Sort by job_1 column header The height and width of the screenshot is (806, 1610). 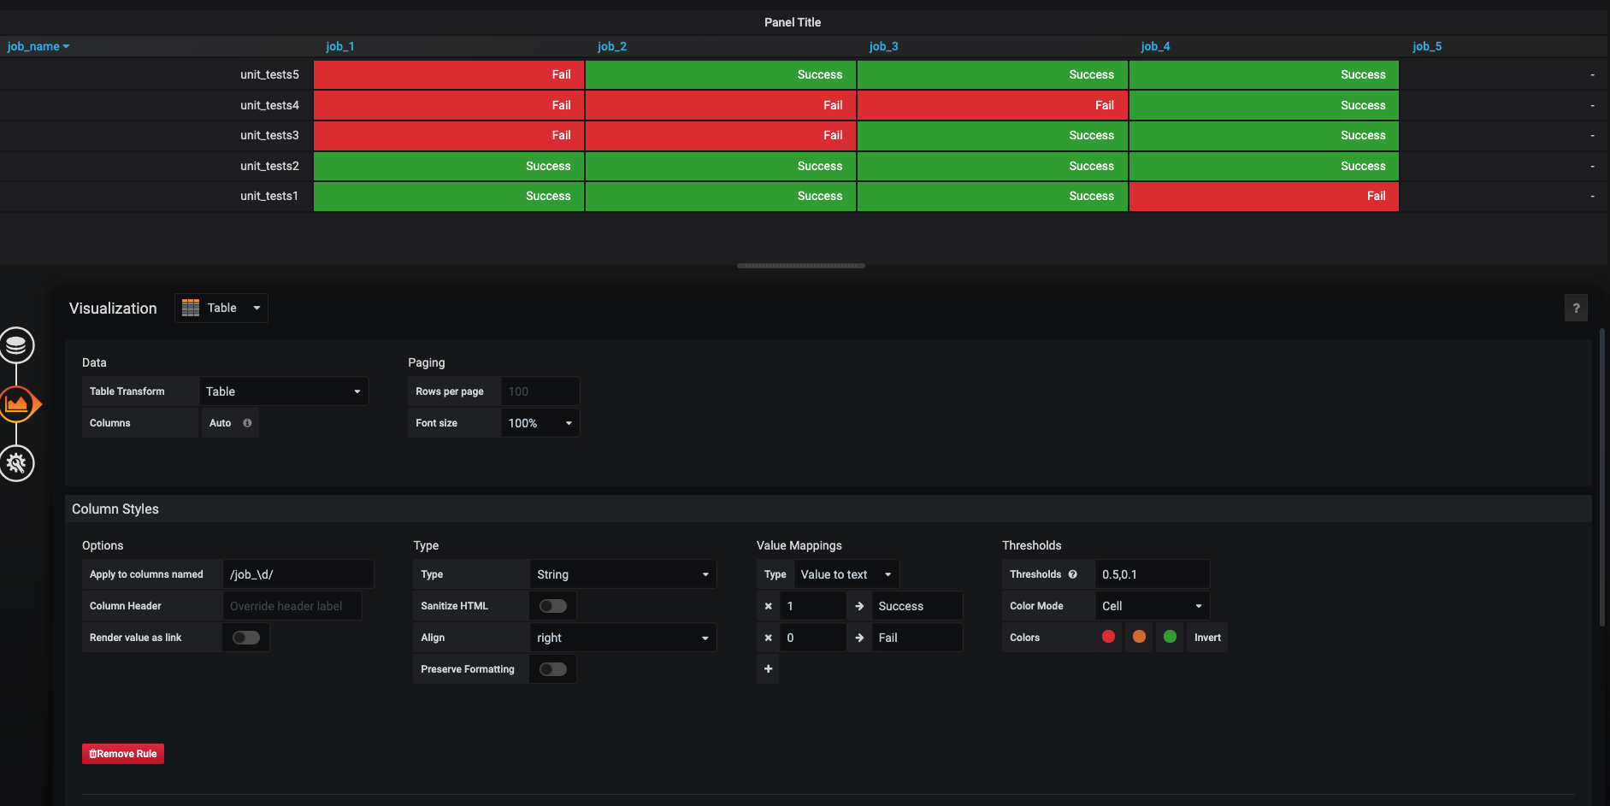pyautogui.click(x=340, y=46)
